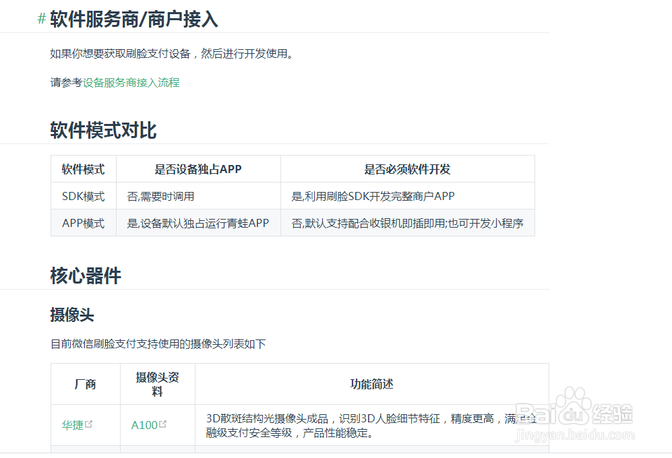Image resolution: width=672 pixels, height=458 pixels.
Task: Click the external-link icon next to 华捷
Action: point(89,424)
